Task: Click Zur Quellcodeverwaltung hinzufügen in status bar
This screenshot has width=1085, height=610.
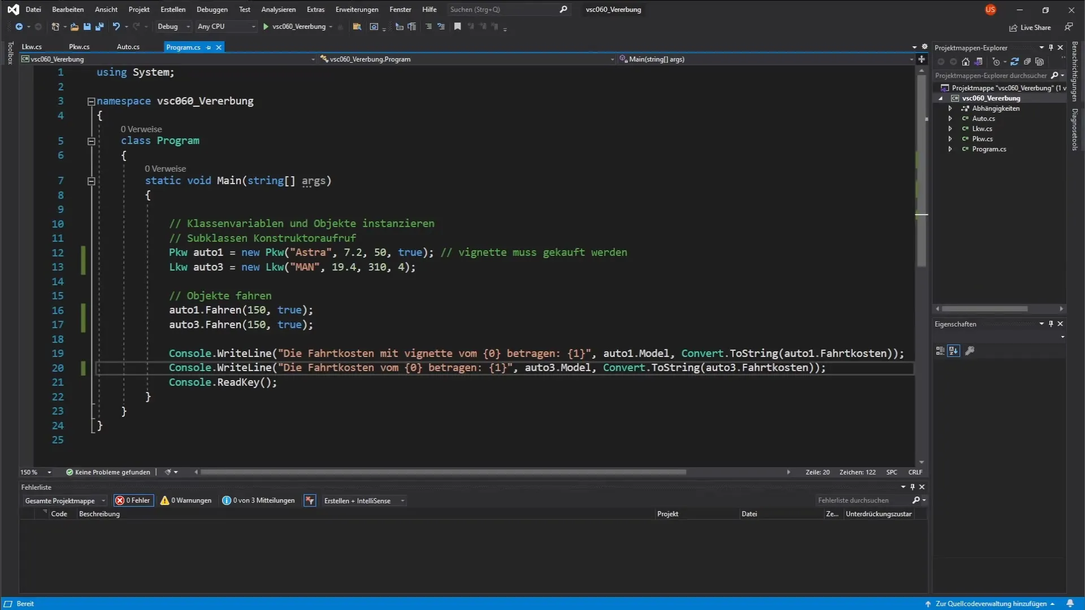Action: tap(991, 604)
